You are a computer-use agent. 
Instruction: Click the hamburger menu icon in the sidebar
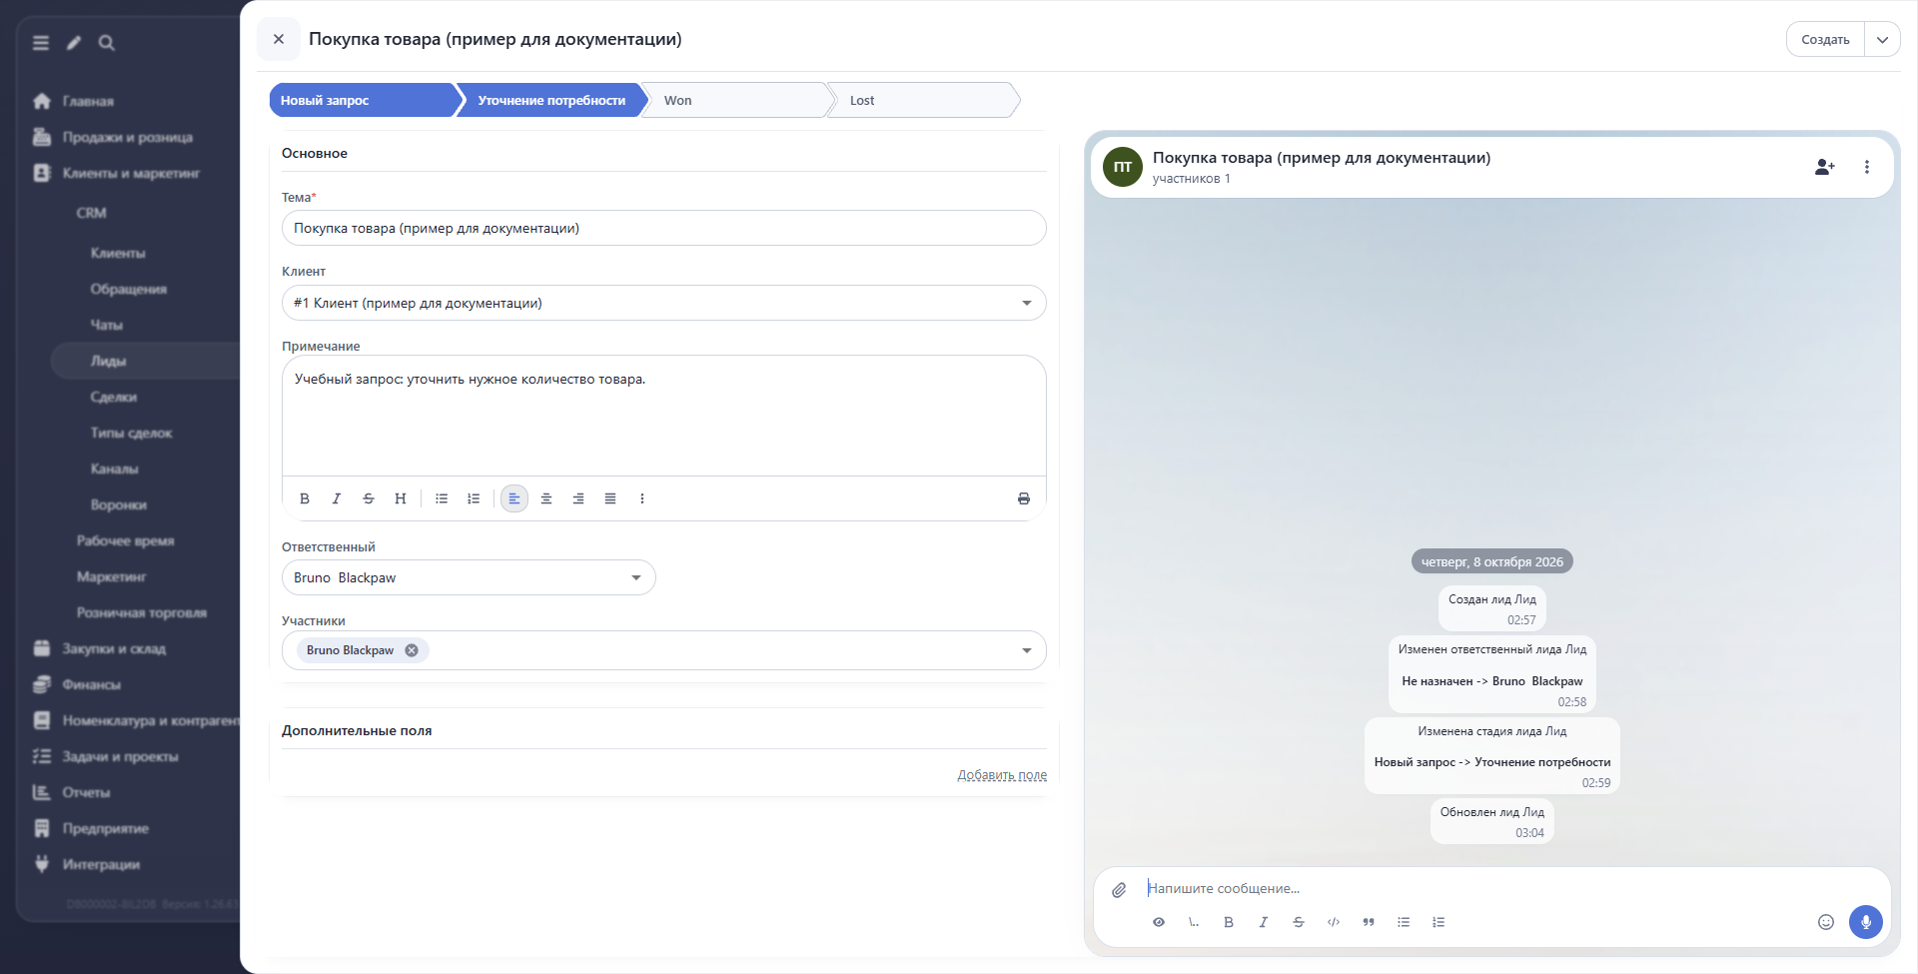point(41,43)
